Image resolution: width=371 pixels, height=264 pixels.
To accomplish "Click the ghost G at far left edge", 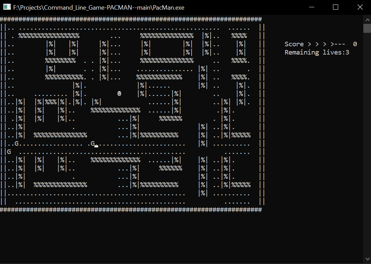I will click(x=9, y=151).
